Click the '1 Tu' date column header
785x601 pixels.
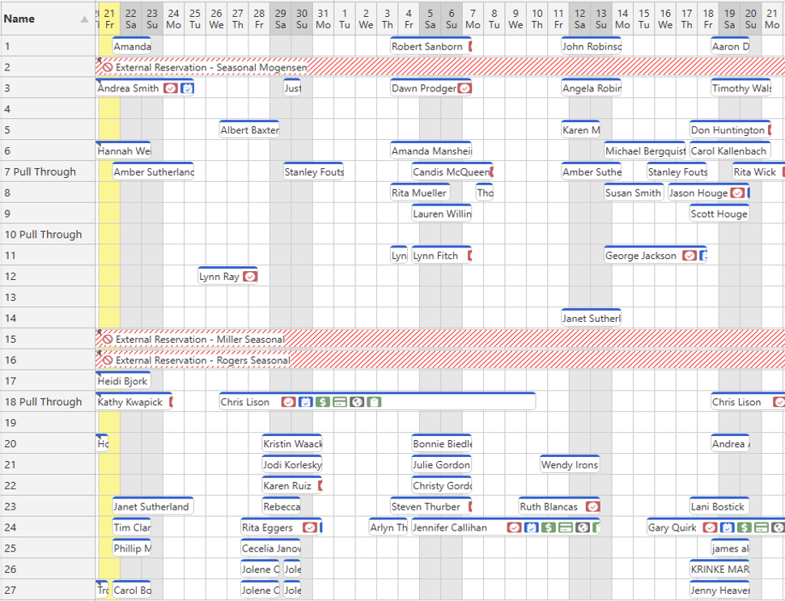tap(345, 19)
